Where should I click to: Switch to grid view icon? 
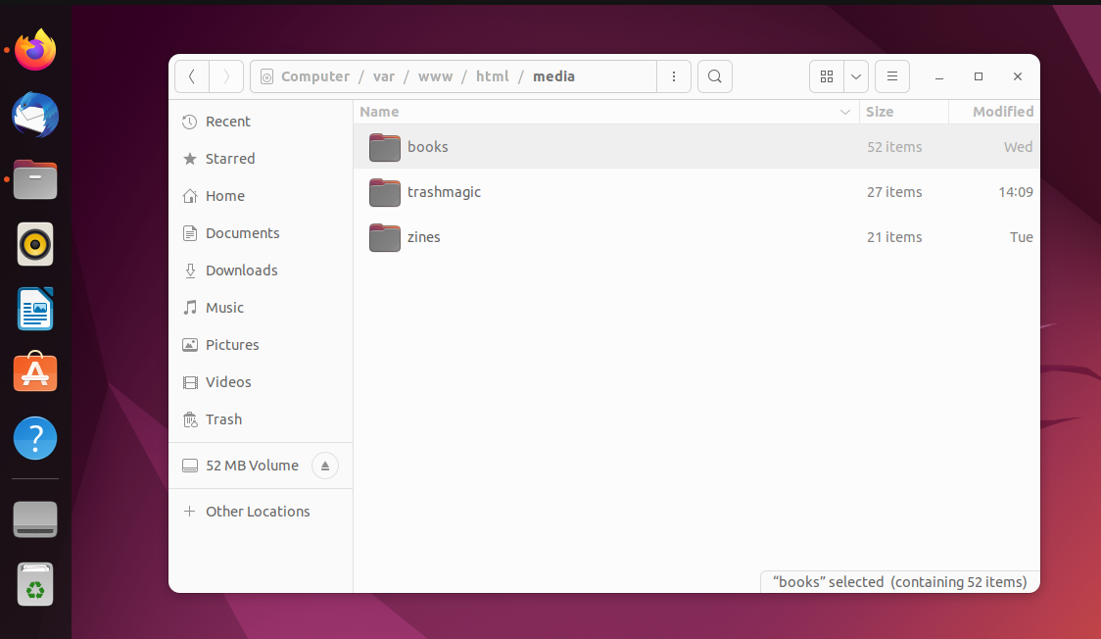[x=827, y=76]
